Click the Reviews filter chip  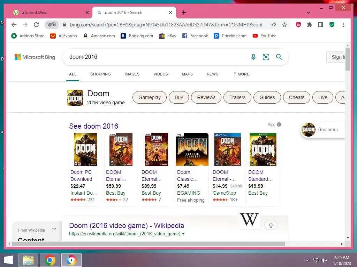click(x=206, y=97)
